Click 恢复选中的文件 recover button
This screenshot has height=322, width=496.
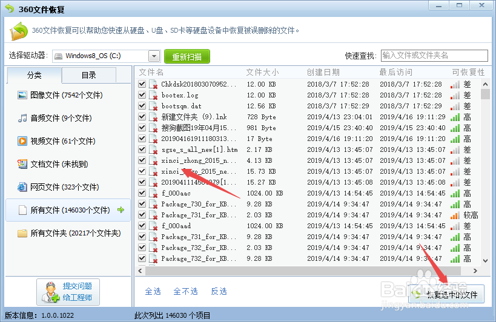tap(446, 294)
